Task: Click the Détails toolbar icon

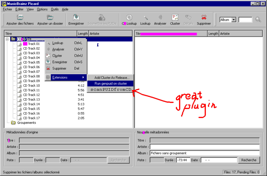Action: pyautogui.click(x=188, y=17)
